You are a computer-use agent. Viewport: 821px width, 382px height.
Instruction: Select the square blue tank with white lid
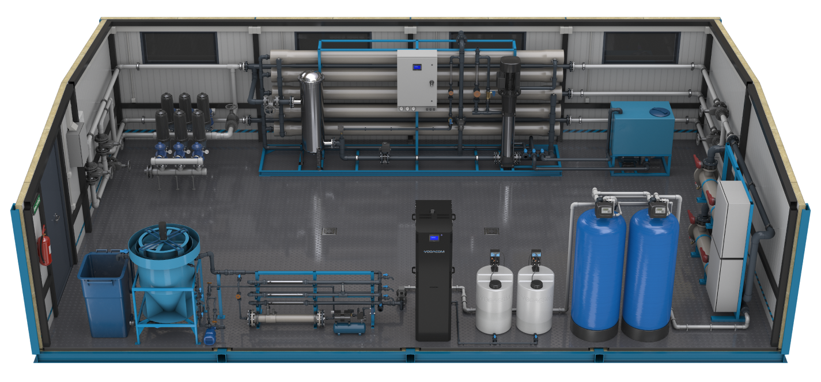click(641, 130)
